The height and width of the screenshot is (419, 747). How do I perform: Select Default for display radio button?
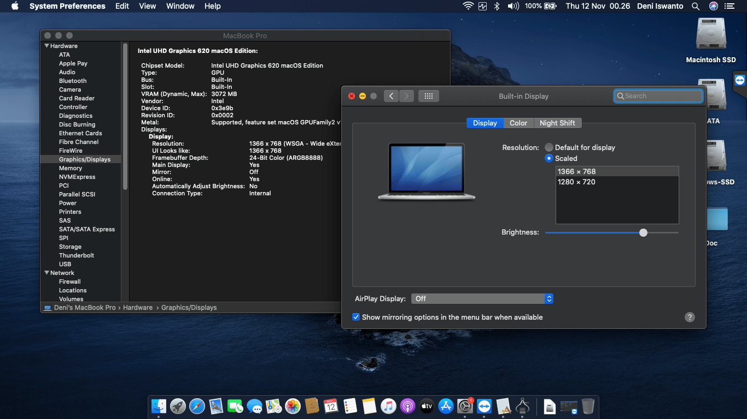pos(549,147)
